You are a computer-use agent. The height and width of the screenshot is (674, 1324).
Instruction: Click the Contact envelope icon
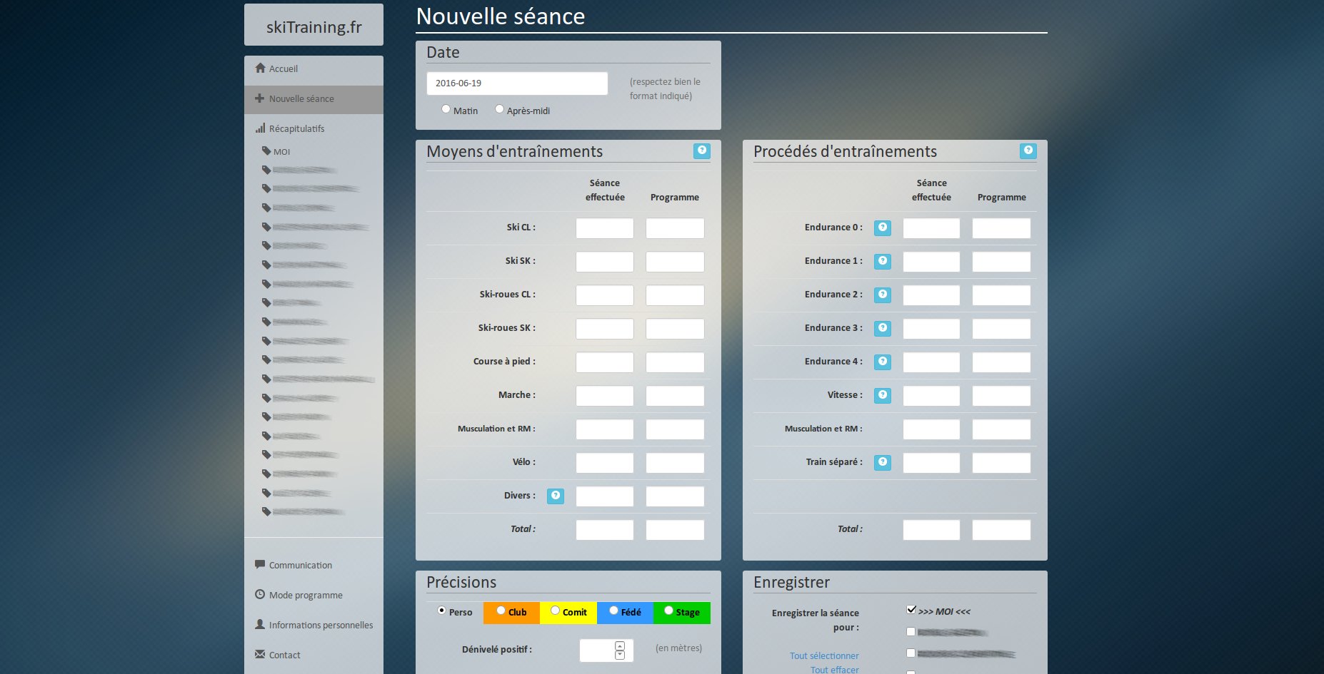(260, 654)
